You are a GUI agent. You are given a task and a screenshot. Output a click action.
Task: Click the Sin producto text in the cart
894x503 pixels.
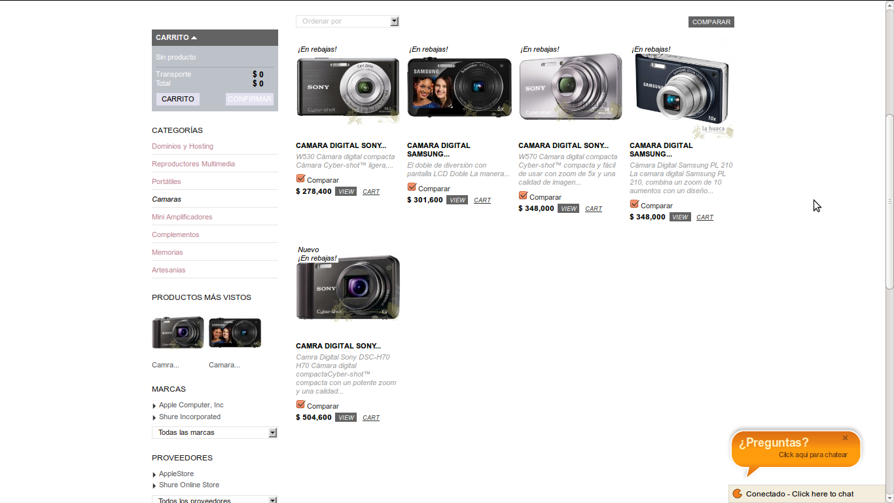click(x=175, y=58)
